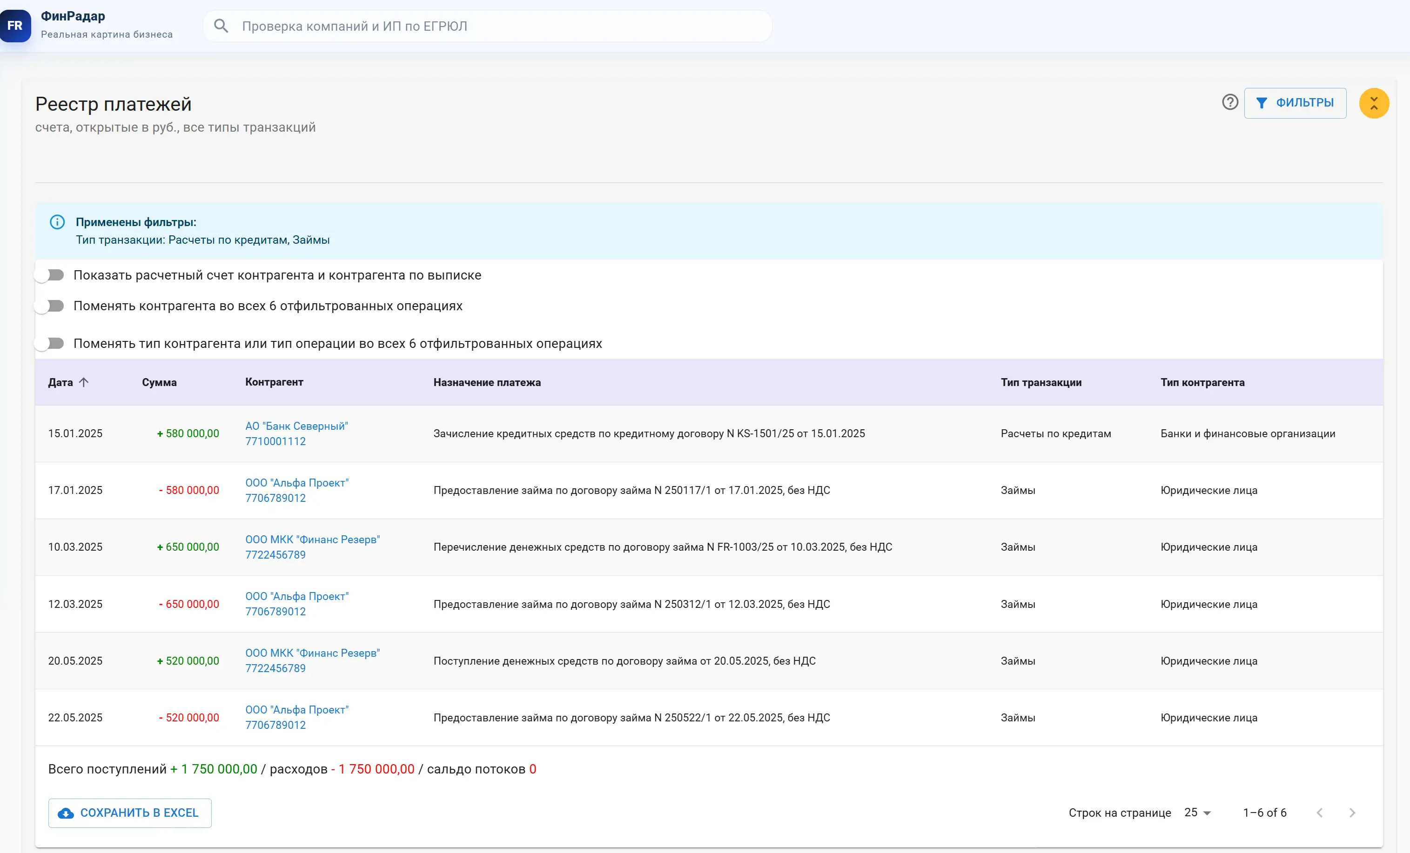Image resolution: width=1410 pixels, height=853 pixels.
Task: Go to previous page arrow
Action: tap(1319, 813)
